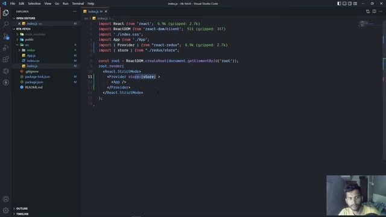Open Explorer panel more actions ellipsis
386x217 pixels.
pos(75,11)
